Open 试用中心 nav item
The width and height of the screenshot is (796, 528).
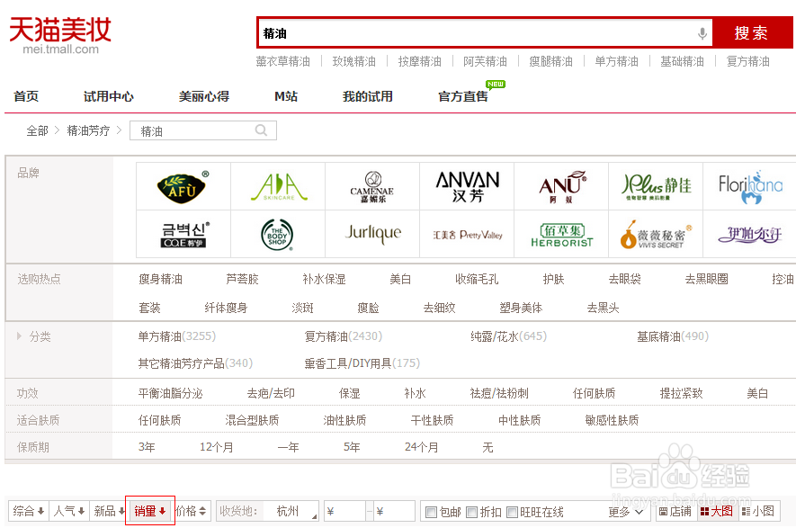pos(108,96)
